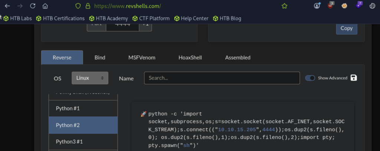Open the HTB Labs bookmark

click(x=18, y=18)
